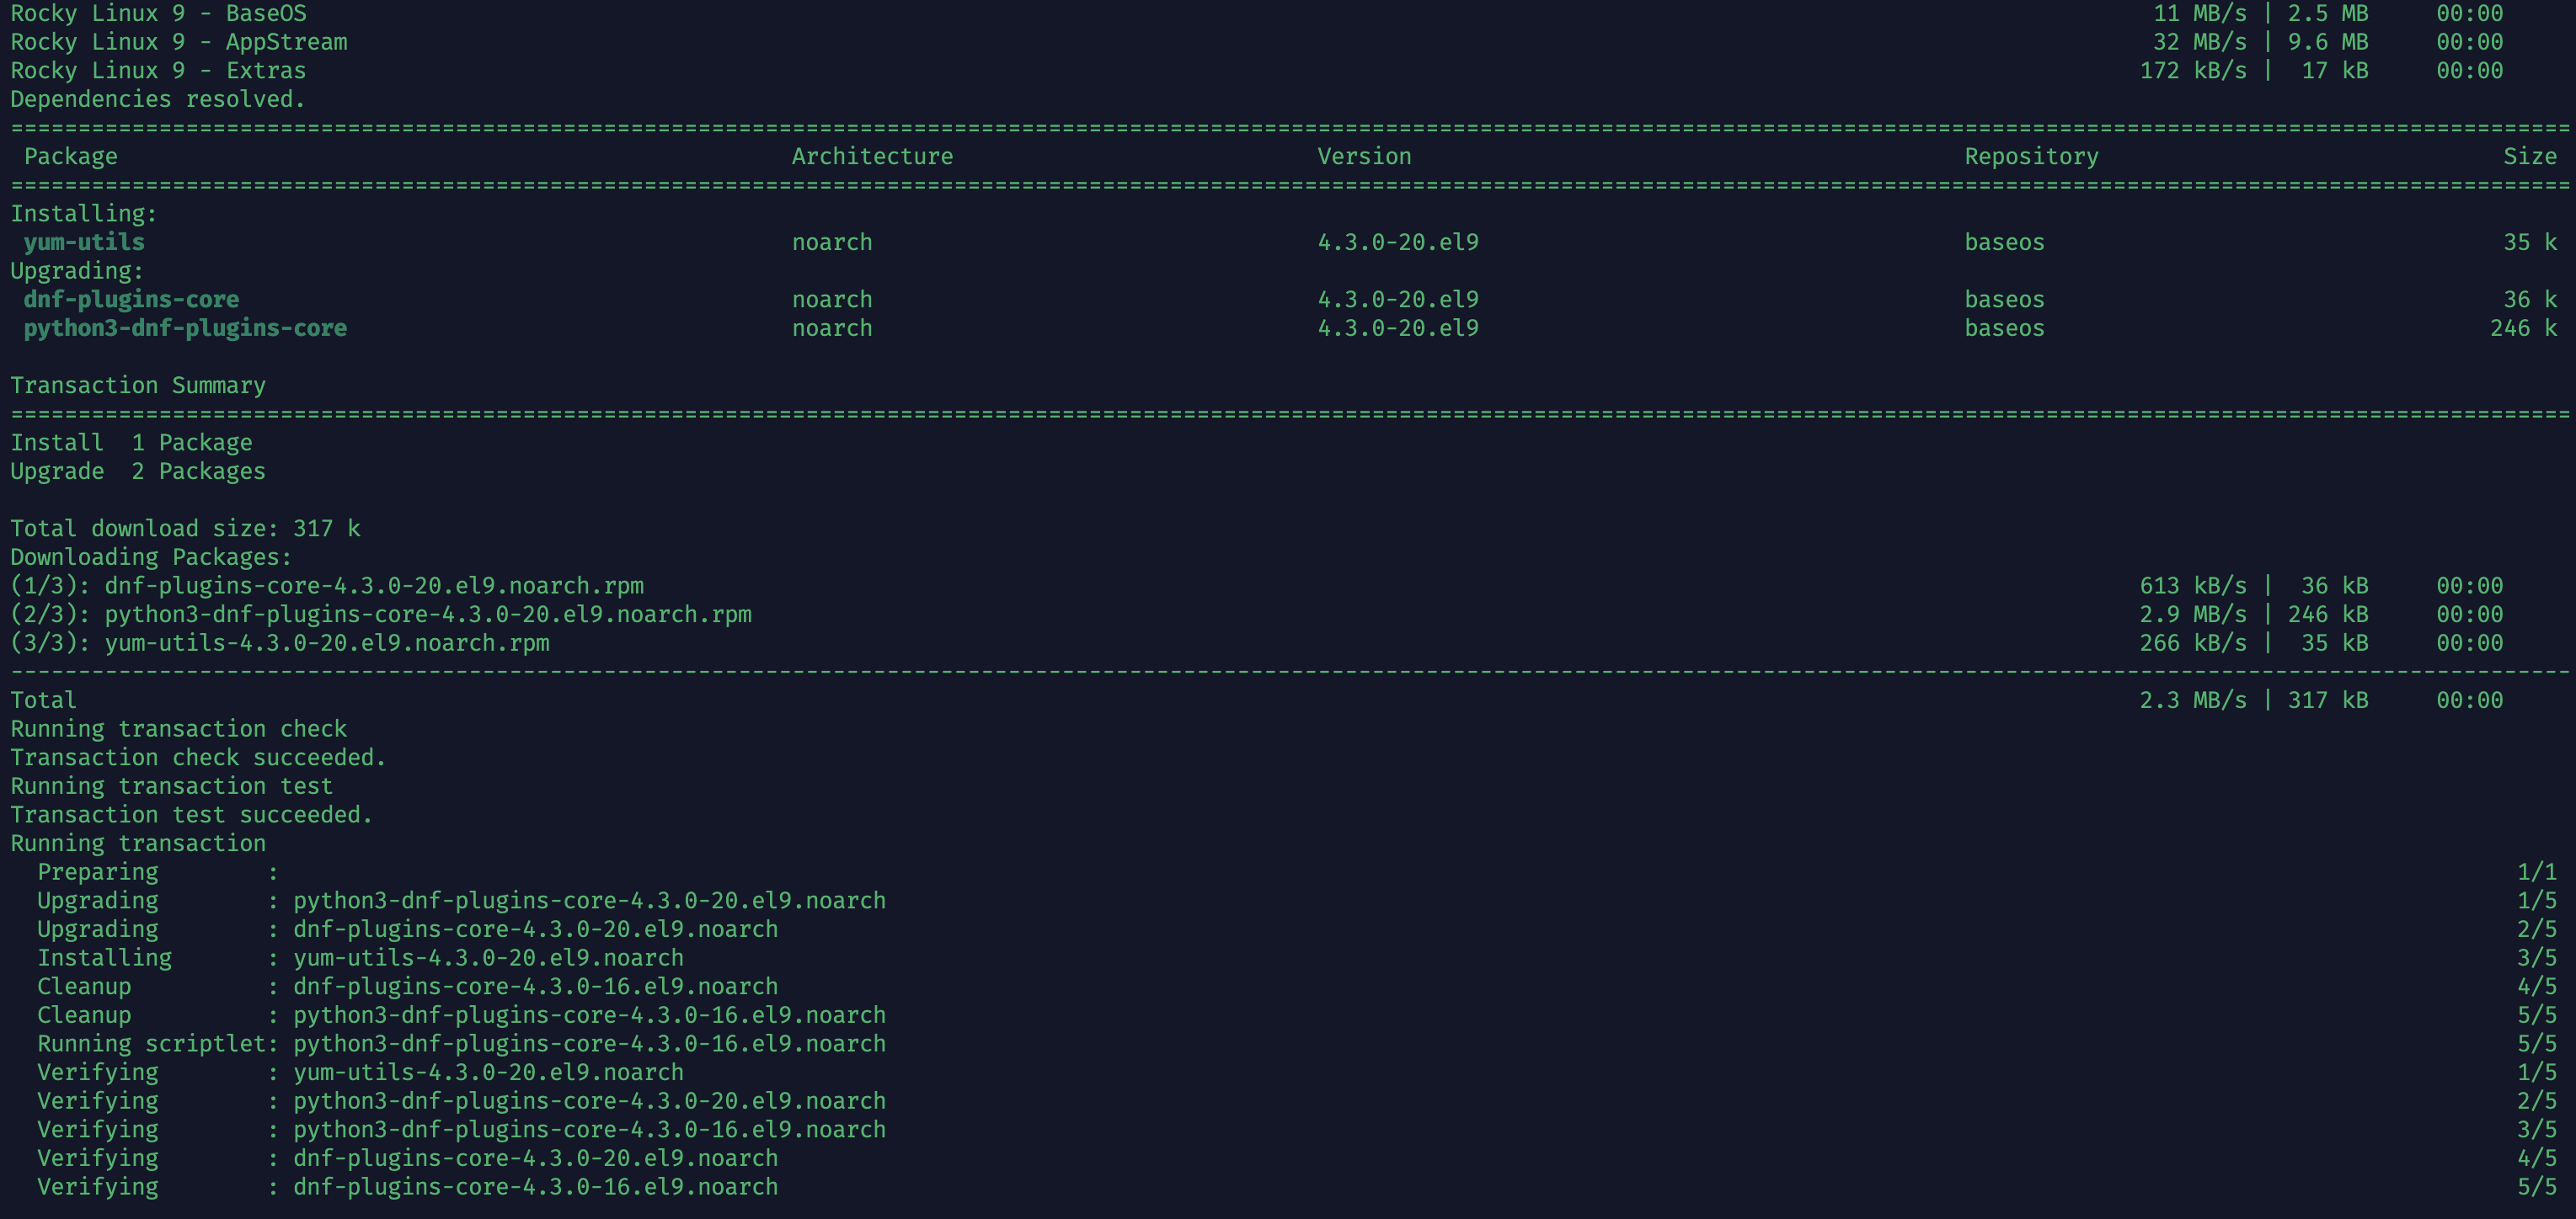The image size is (2576, 1219).
Task: Select the Total download size line
Action: click(x=185, y=528)
